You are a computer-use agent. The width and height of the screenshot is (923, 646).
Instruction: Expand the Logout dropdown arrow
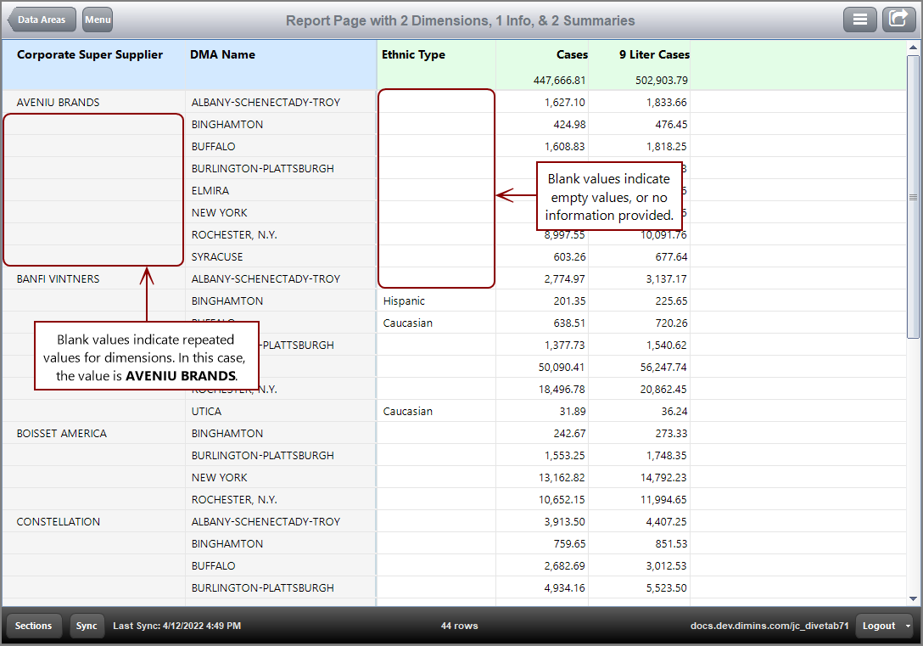point(908,626)
